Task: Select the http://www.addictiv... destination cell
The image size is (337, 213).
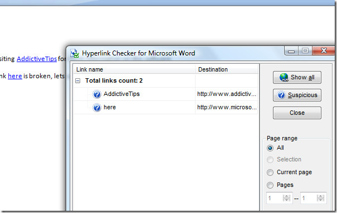Action: click(227, 94)
